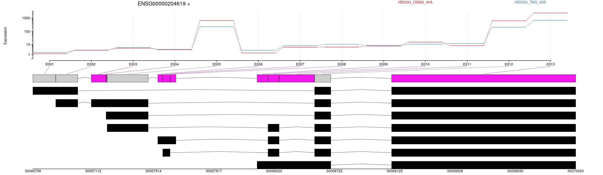Click genomic coordinate 30066709
The image size is (603, 175).
click(x=33, y=171)
